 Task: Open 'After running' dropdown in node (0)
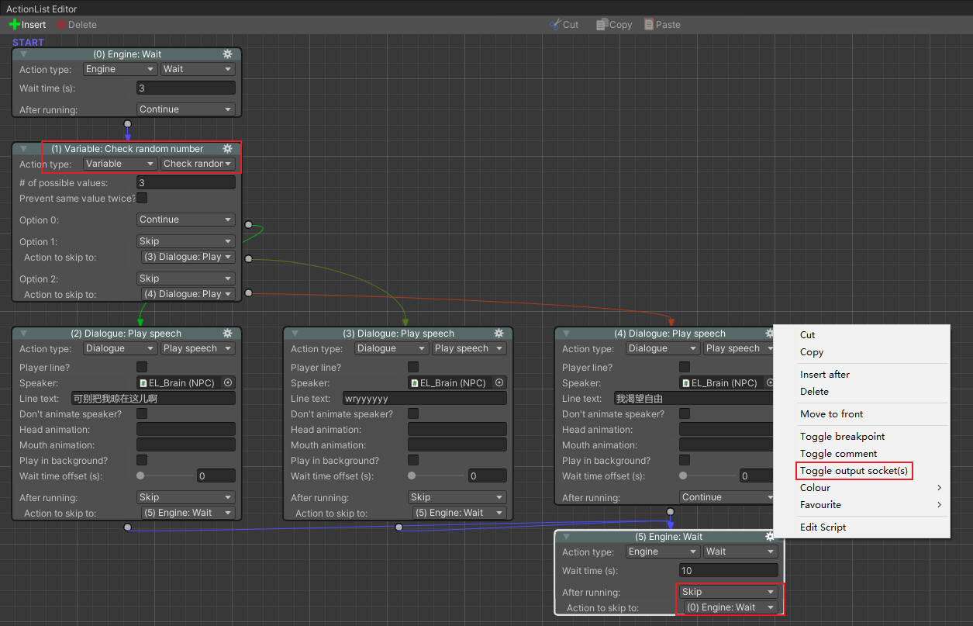[185, 109]
